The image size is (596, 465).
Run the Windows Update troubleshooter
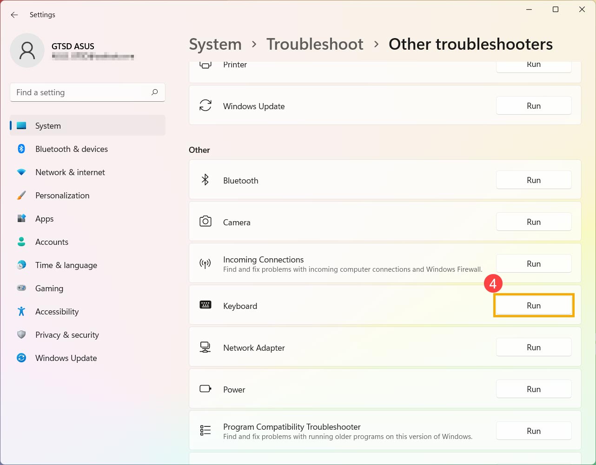534,105
